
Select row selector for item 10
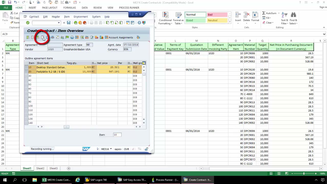[26, 67]
